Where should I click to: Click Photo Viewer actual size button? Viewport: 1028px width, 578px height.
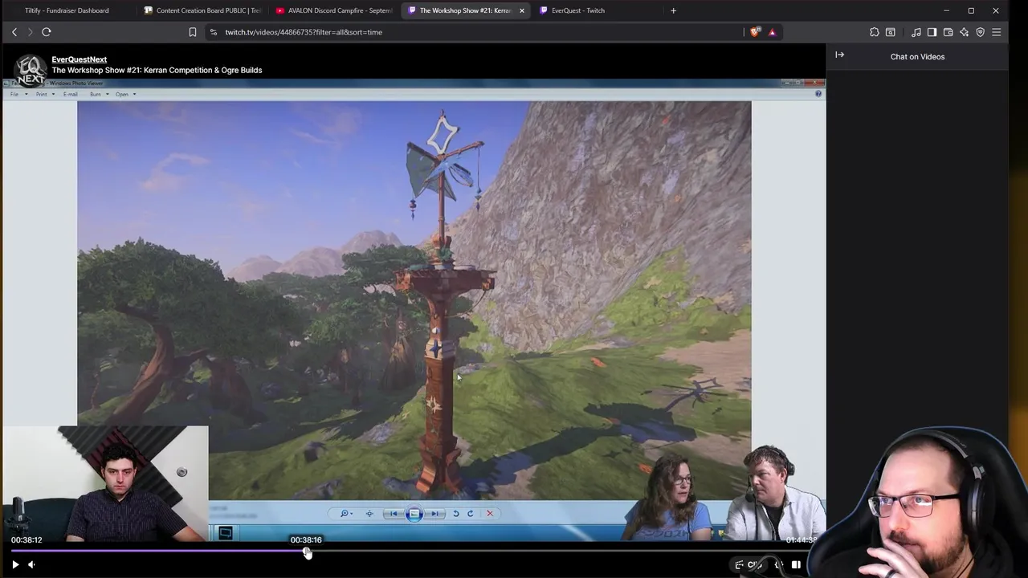point(369,514)
